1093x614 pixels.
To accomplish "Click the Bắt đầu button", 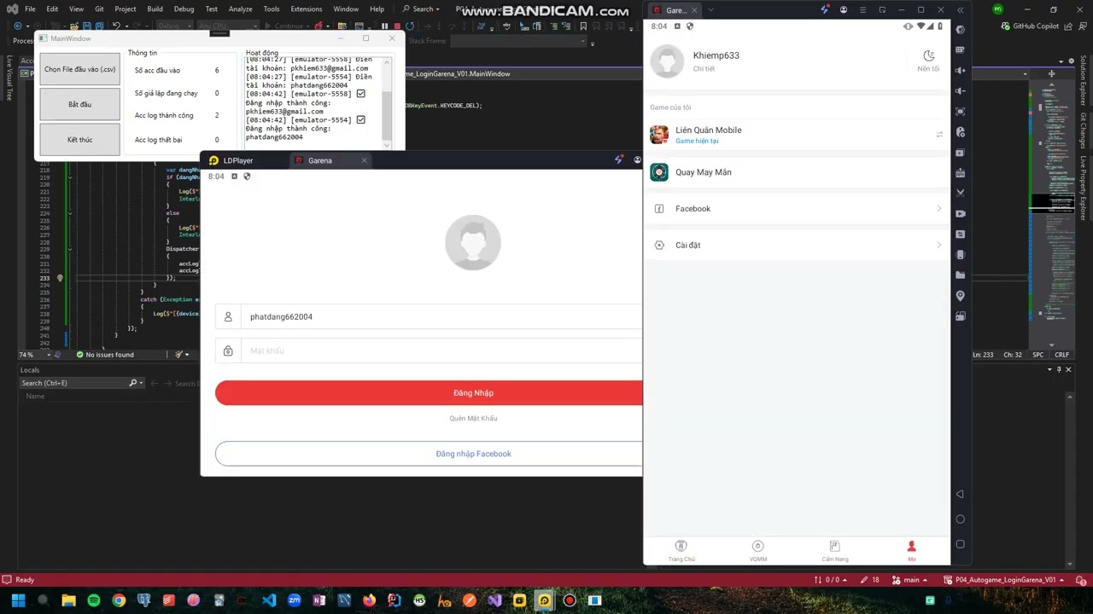I will [x=80, y=104].
